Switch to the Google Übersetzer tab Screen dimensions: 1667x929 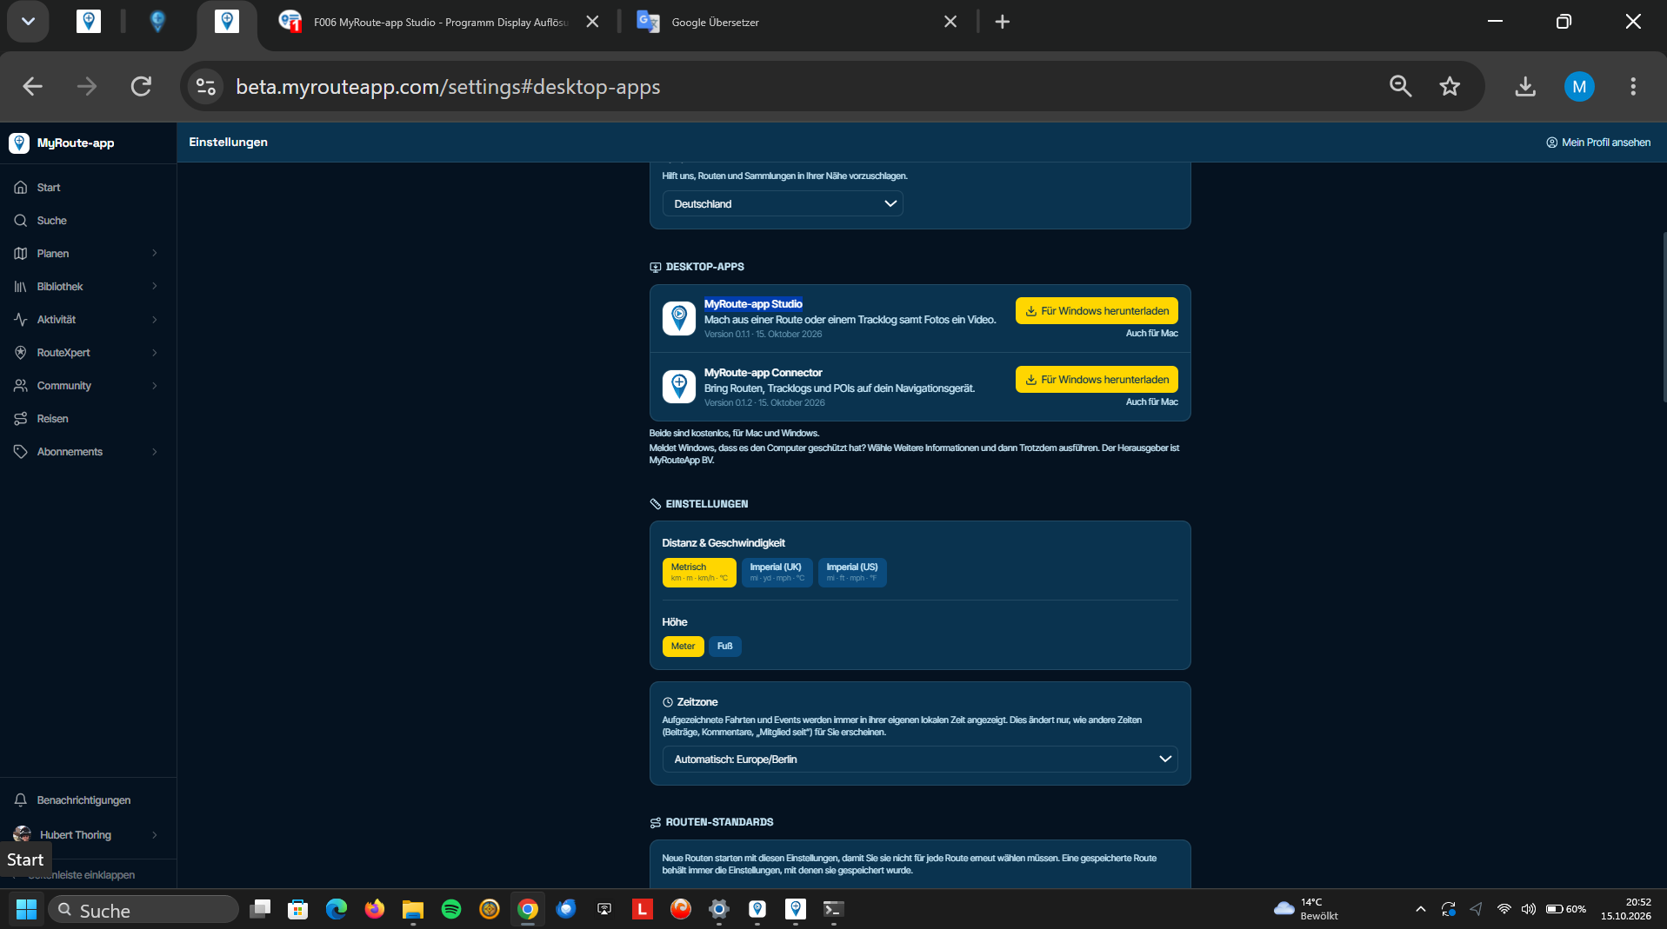pos(796,22)
